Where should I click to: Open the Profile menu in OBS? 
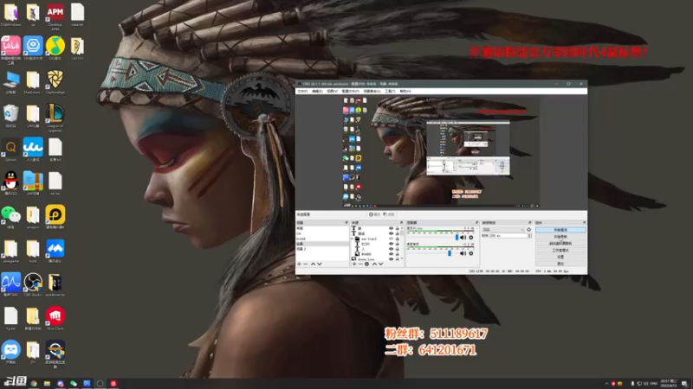pos(350,91)
